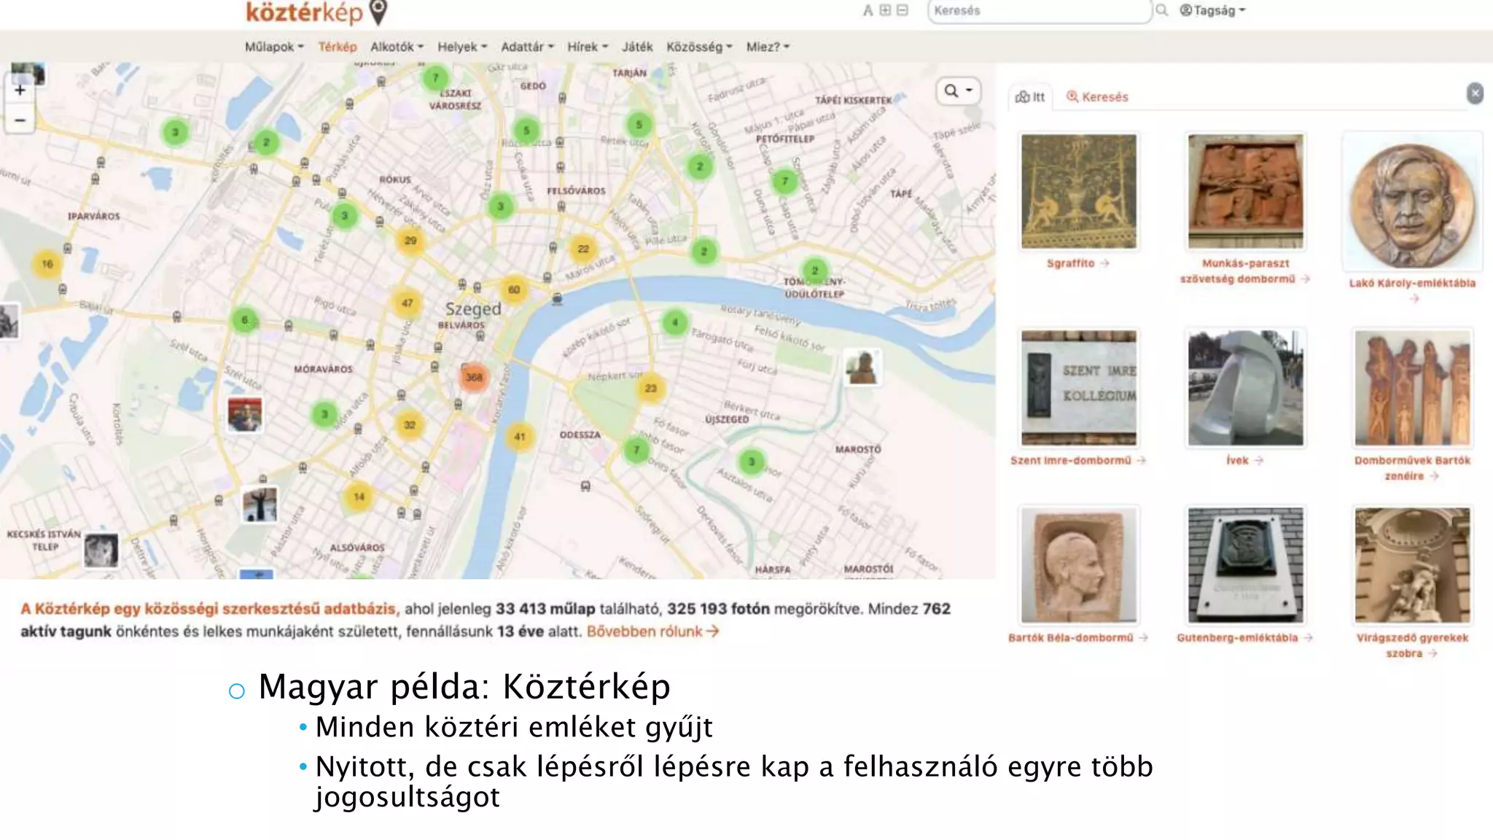Click the Gutenberg plaque thumbnail
This screenshot has width=1493, height=840.
(1245, 565)
